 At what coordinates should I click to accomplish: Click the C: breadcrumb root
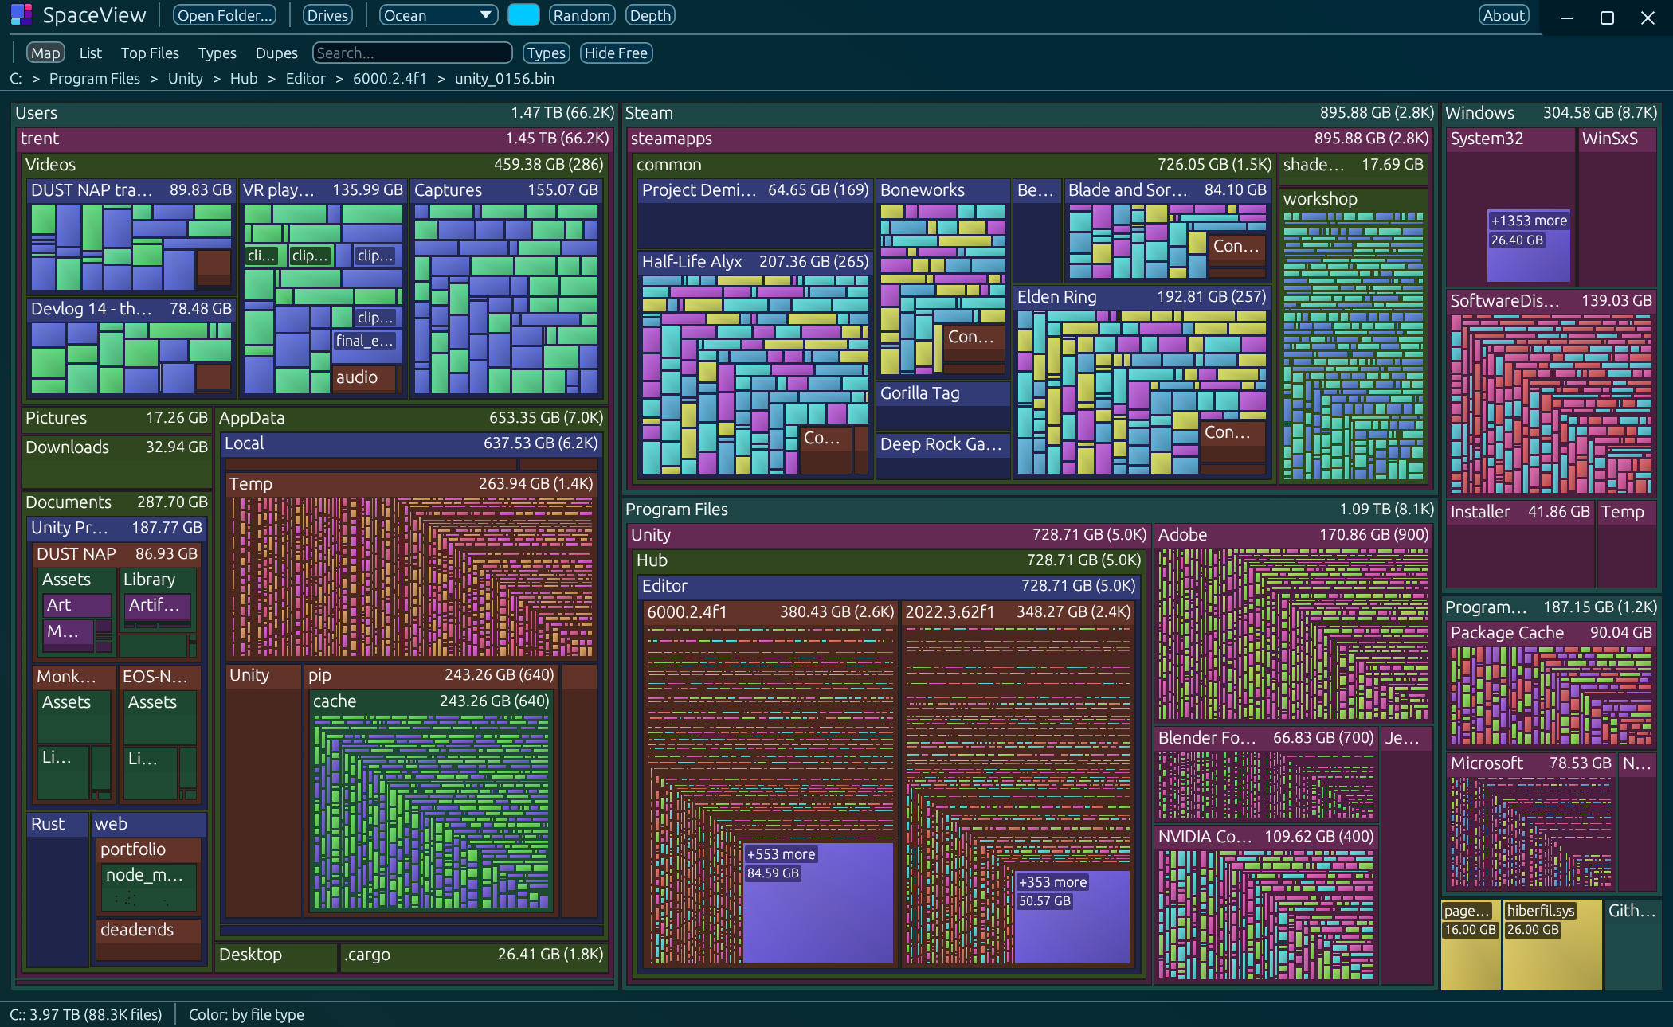16,78
